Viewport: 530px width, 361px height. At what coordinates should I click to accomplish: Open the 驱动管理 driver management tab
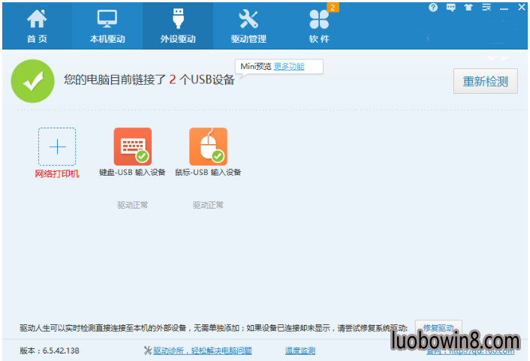click(248, 26)
